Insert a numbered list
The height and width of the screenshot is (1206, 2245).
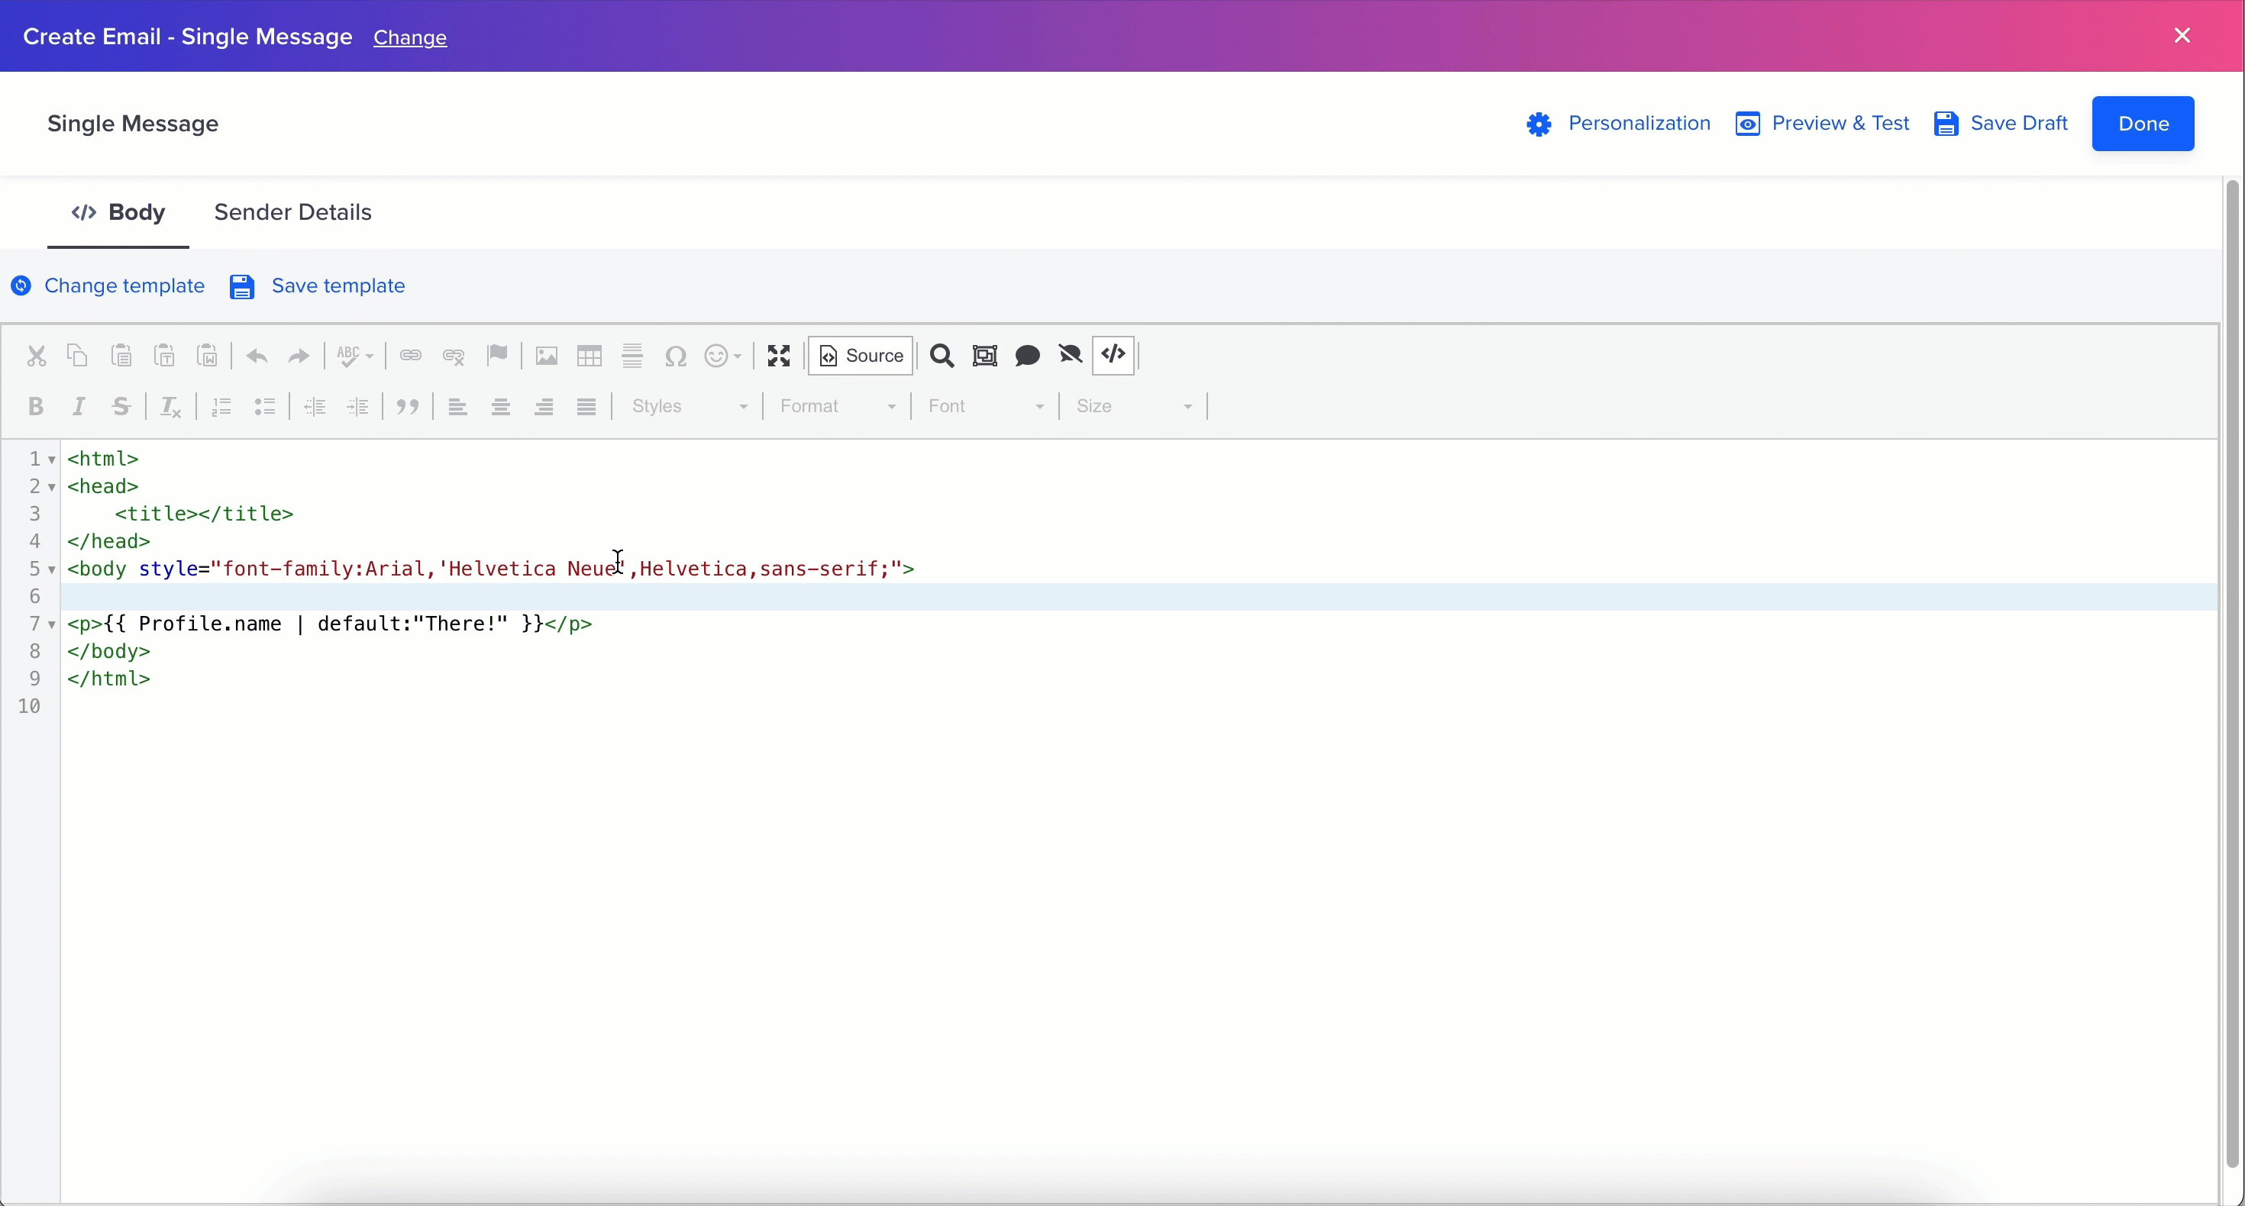(221, 406)
